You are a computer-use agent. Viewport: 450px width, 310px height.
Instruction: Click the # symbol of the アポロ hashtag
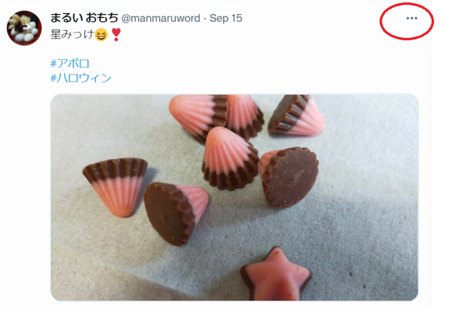click(54, 63)
